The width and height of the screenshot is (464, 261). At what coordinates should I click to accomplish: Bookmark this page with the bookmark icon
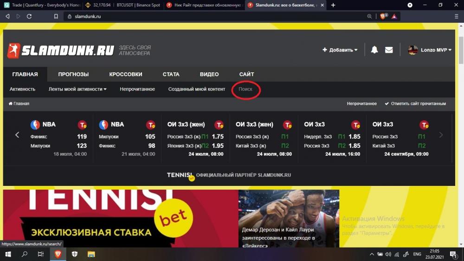[x=56, y=16]
